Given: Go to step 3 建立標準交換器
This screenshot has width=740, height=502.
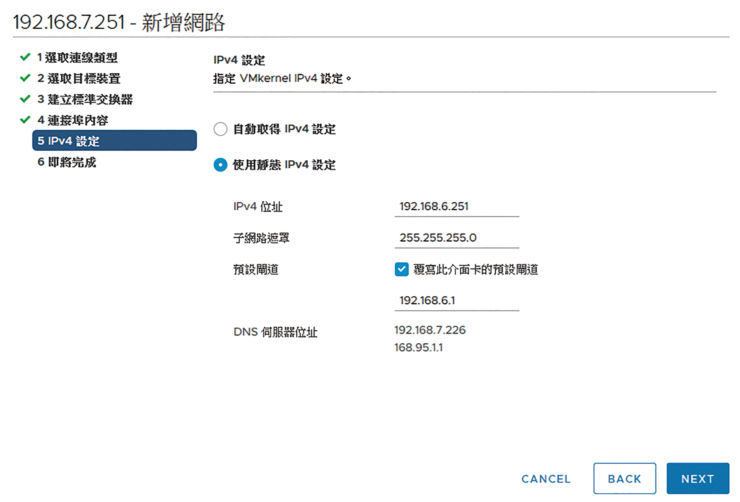Looking at the screenshot, I should [x=85, y=99].
